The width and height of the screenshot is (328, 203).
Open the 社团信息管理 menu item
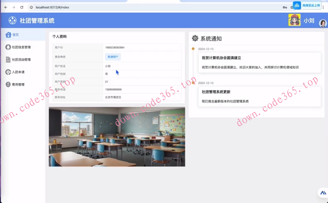click(x=21, y=47)
